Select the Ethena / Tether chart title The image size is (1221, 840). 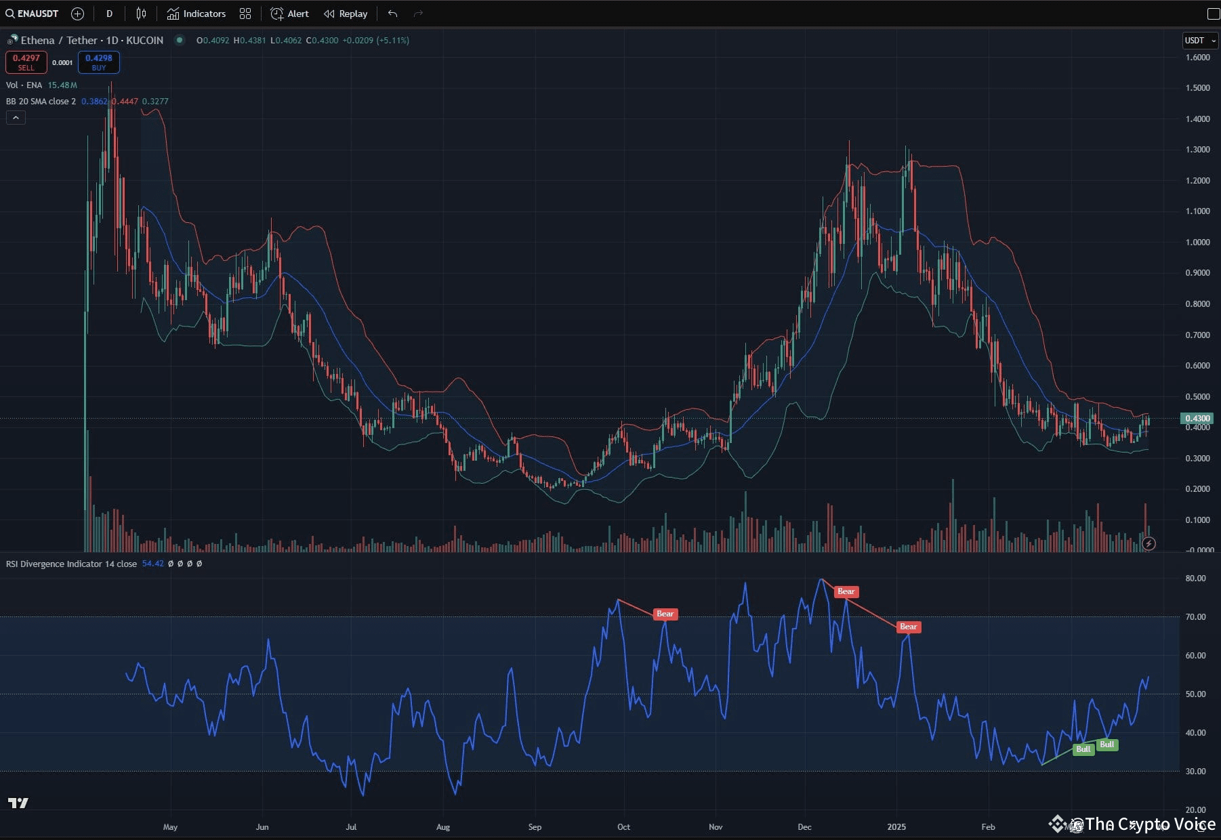pos(92,40)
